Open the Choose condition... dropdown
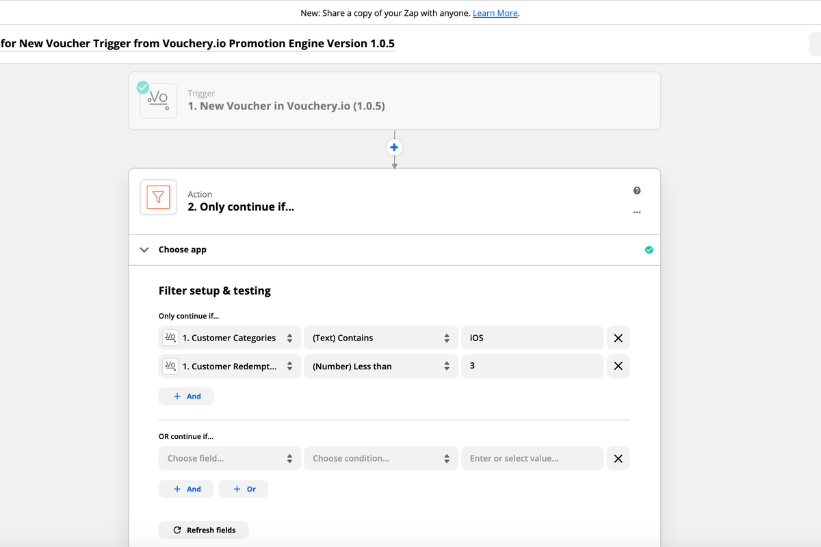The width and height of the screenshot is (821, 547). point(381,458)
